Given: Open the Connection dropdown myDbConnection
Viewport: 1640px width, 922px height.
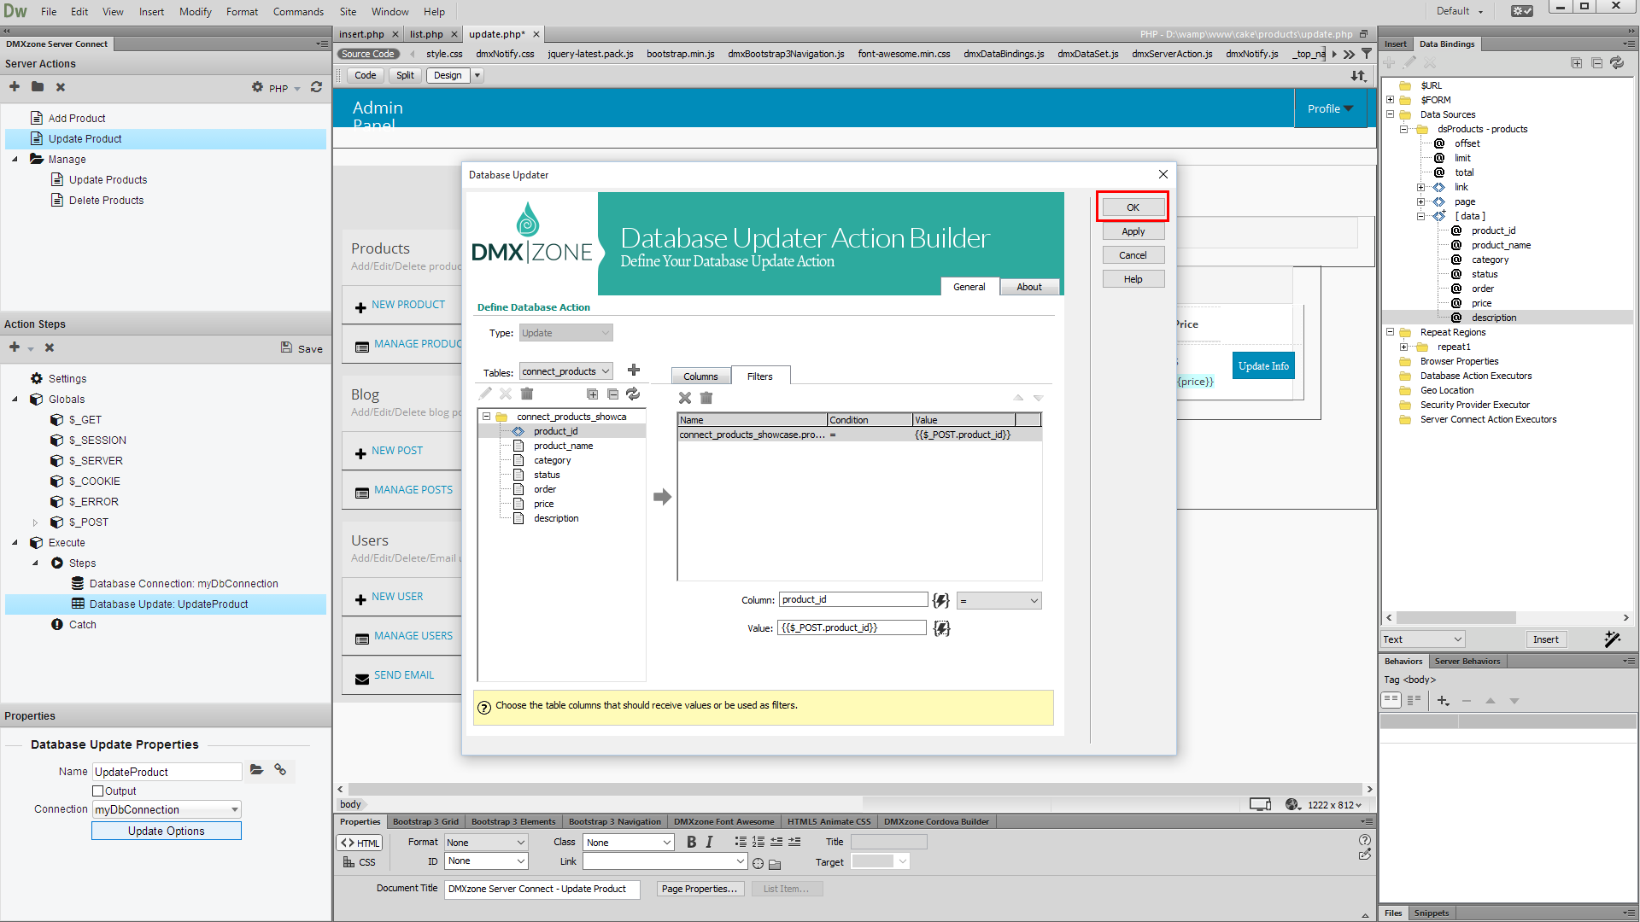Looking at the screenshot, I should [167, 809].
